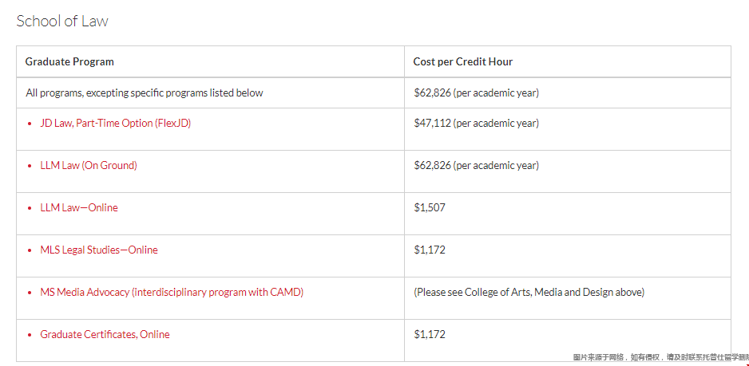The width and height of the screenshot is (749, 366).
Task: Click the red bullet beside Graduate Certificates
Action: pos(30,335)
